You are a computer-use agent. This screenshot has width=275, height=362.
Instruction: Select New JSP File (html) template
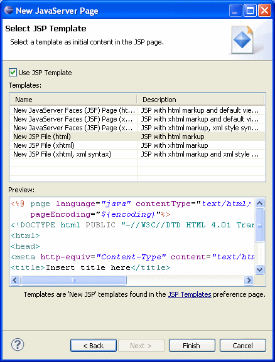[137, 137]
